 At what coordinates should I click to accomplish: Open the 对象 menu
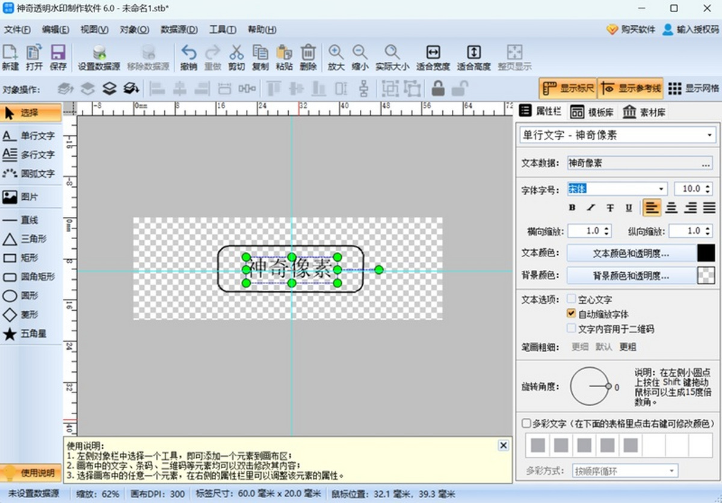pos(134,29)
